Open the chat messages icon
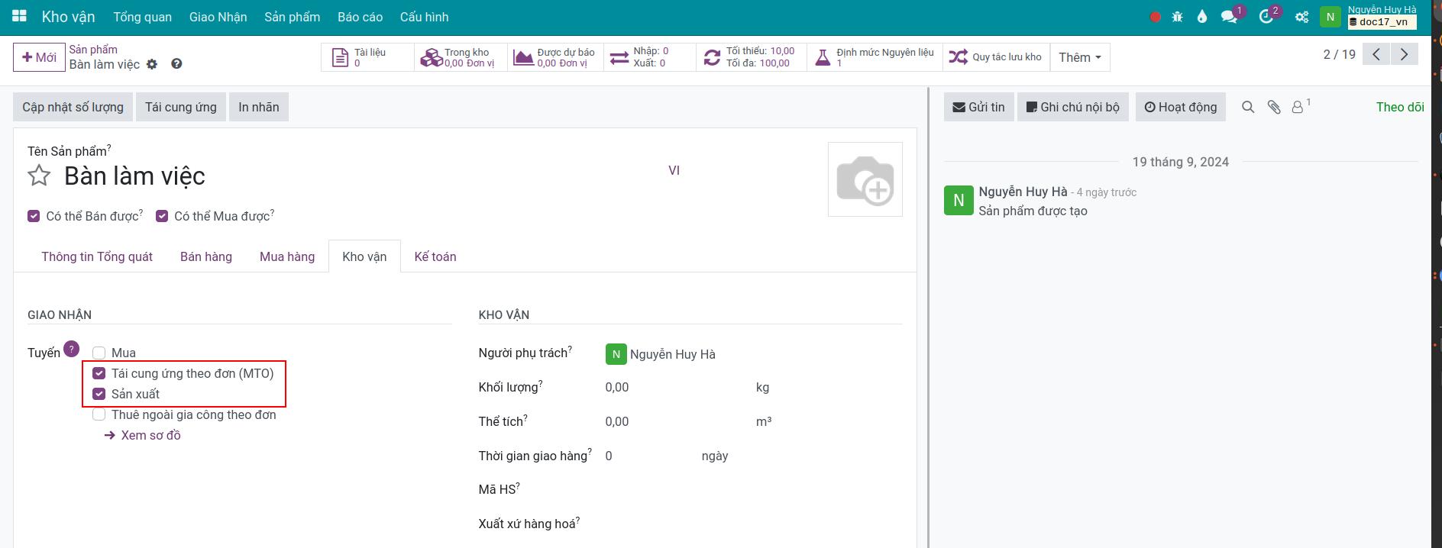Viewport: 1442px width, 548px height. pyautogui.click(x=1229, y=17)
